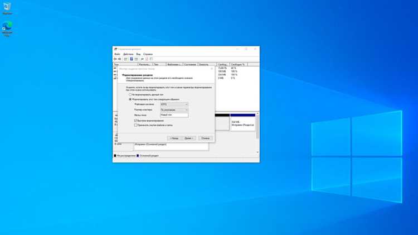The width and height of the screenshot is (418, 235).
Task: Sort by the 'Том' column header
Action: (125, 65)
